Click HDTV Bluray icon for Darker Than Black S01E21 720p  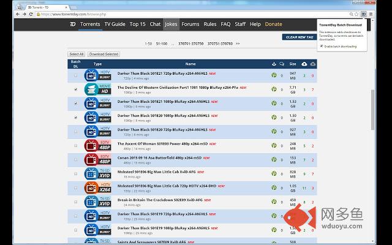point(98,75)
